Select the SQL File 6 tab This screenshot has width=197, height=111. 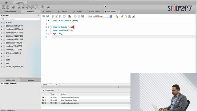111,11
